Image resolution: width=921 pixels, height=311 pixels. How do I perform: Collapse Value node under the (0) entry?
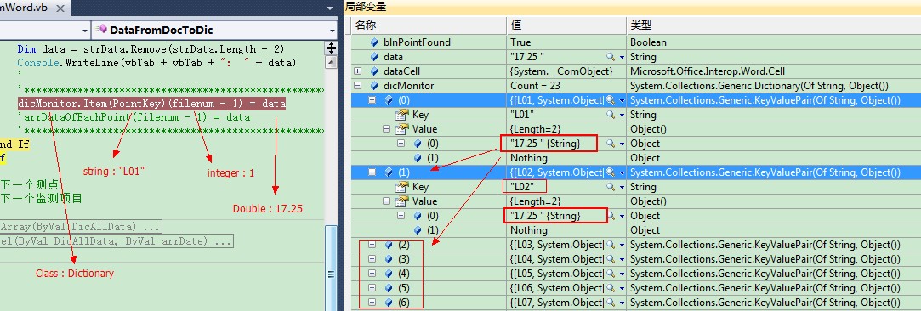(386, 129)
